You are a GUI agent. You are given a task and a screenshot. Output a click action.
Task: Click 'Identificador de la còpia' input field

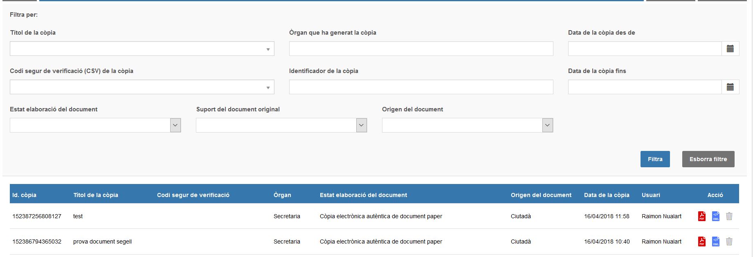pos(421,87)
